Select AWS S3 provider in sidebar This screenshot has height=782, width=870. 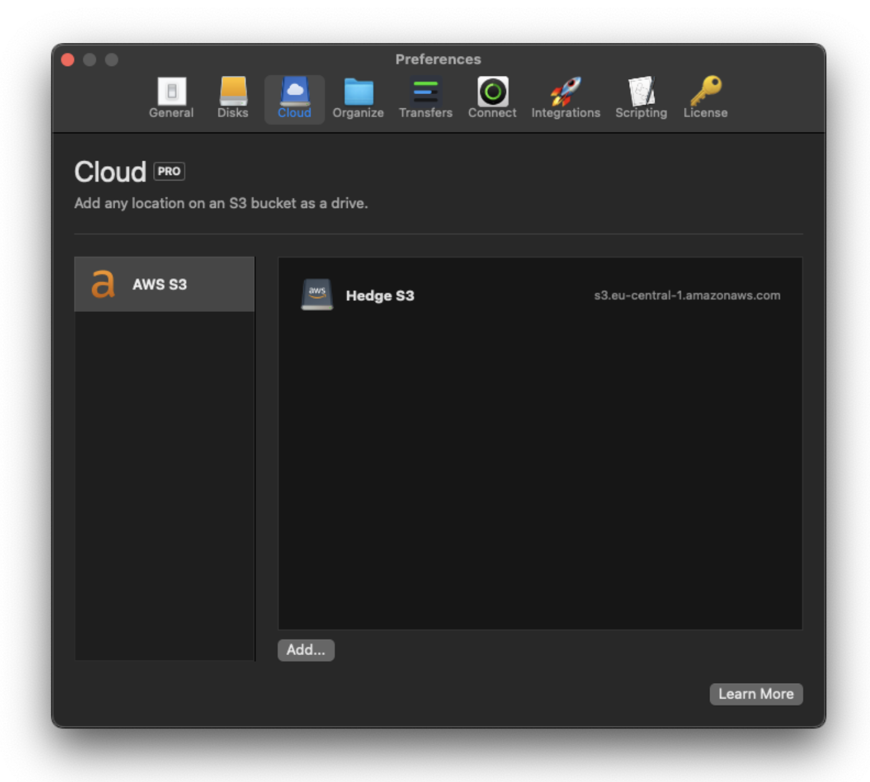(x=164, y=285)
